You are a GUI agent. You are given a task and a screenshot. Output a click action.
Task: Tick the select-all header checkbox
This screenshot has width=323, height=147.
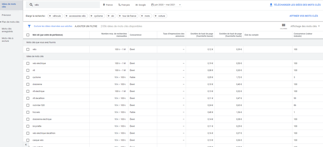[x=28, y=35]
